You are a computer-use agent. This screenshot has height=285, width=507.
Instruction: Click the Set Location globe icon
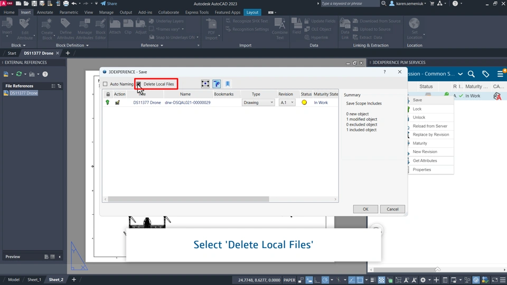click(414, 24)
